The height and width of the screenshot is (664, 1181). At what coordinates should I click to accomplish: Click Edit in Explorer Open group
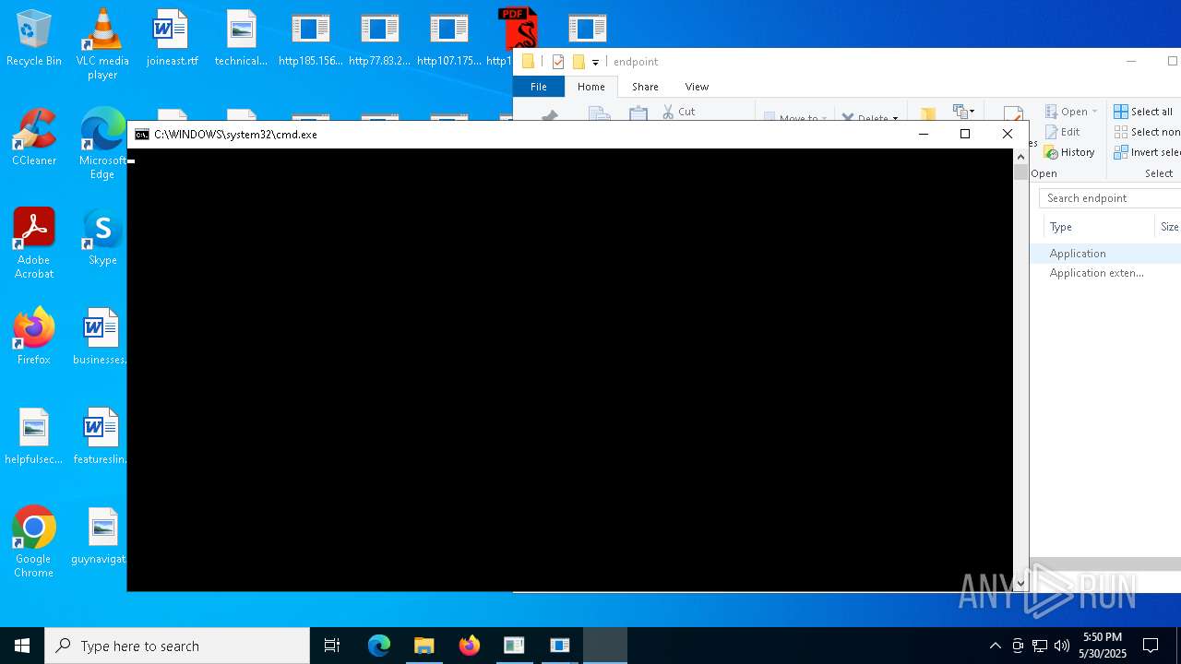[1062, 132]
